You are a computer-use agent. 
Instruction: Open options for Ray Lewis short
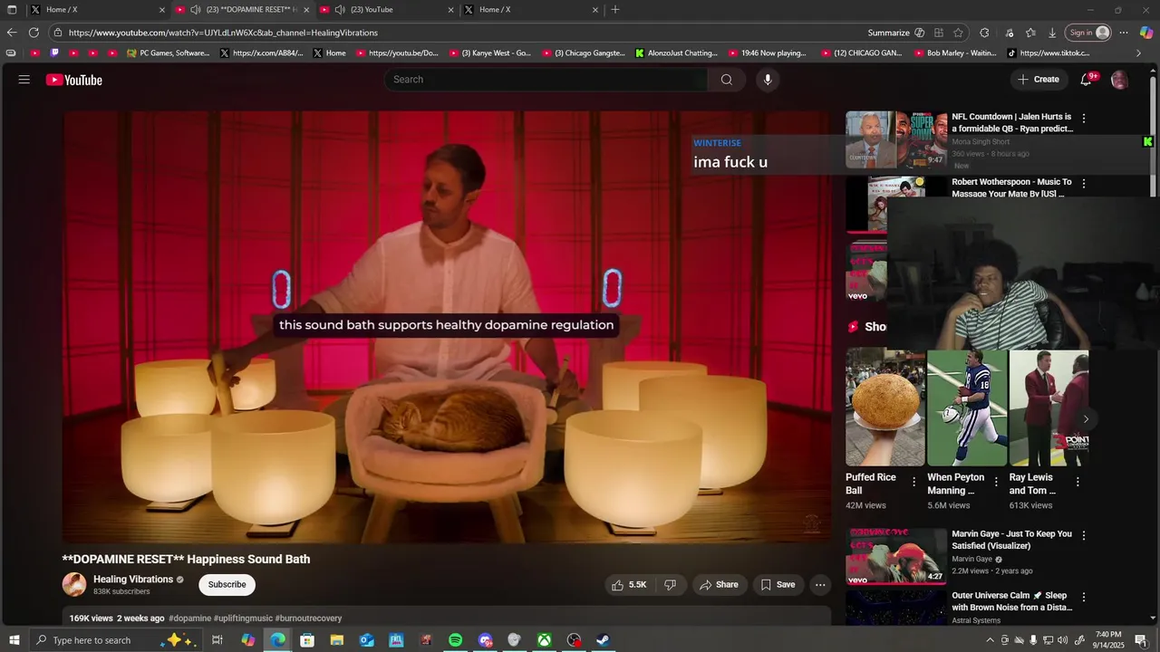pos(1078,482)
